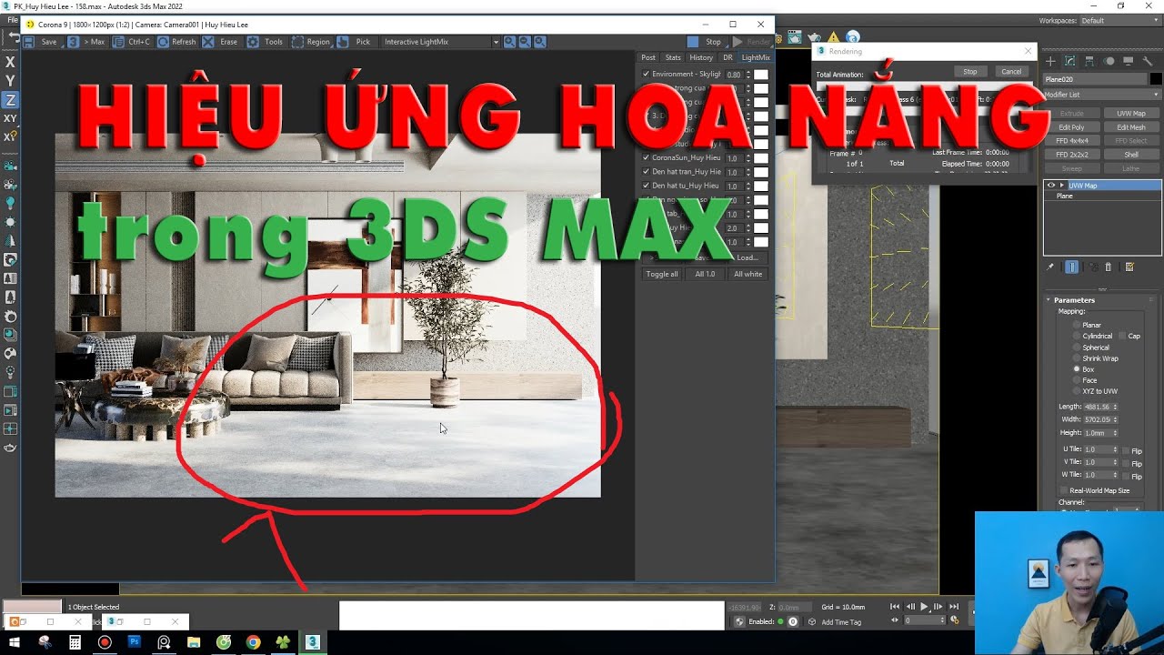This screenshot has height=655, width=1164.
Task: Click the All 1.0 button
Action: click(705, 274)
